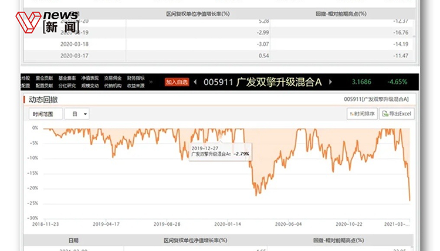Open the 基金费率 menu item

pos(67,78)
